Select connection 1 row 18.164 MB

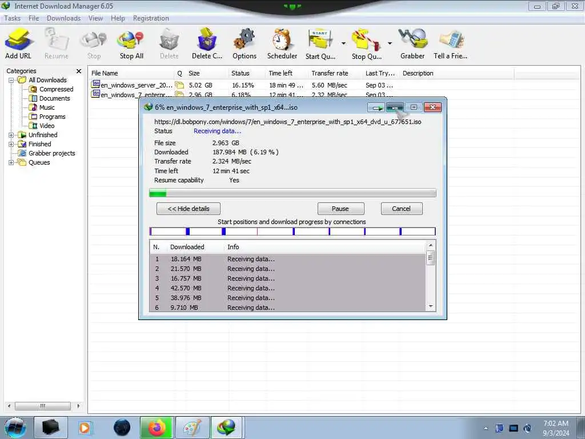coord(287,259)
